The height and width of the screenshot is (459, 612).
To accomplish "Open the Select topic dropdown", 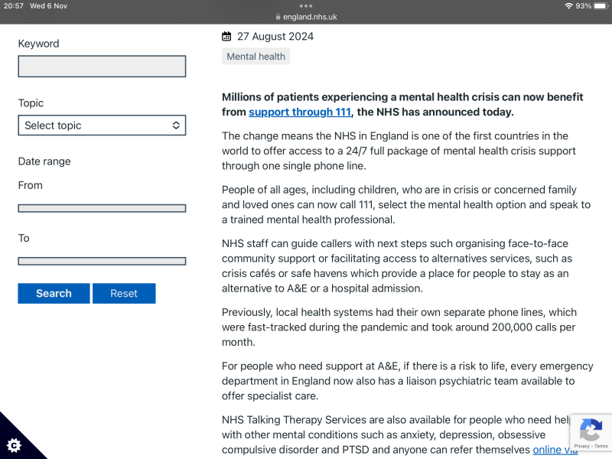I will point(102,125).
